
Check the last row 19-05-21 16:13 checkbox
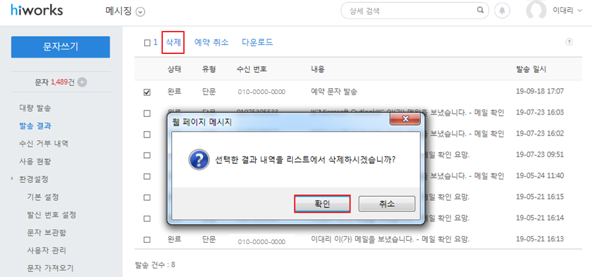coord(147,239)
